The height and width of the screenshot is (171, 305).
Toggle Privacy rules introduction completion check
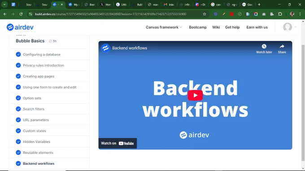(18, 65)
